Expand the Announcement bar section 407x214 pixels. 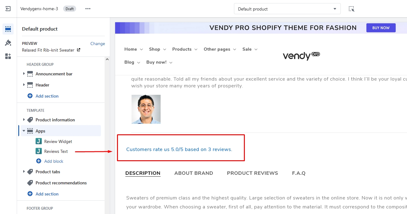pos(24,74)
